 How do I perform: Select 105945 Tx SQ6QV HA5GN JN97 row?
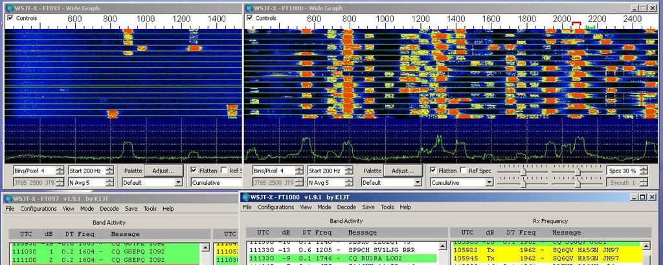[x=547, y=258]
